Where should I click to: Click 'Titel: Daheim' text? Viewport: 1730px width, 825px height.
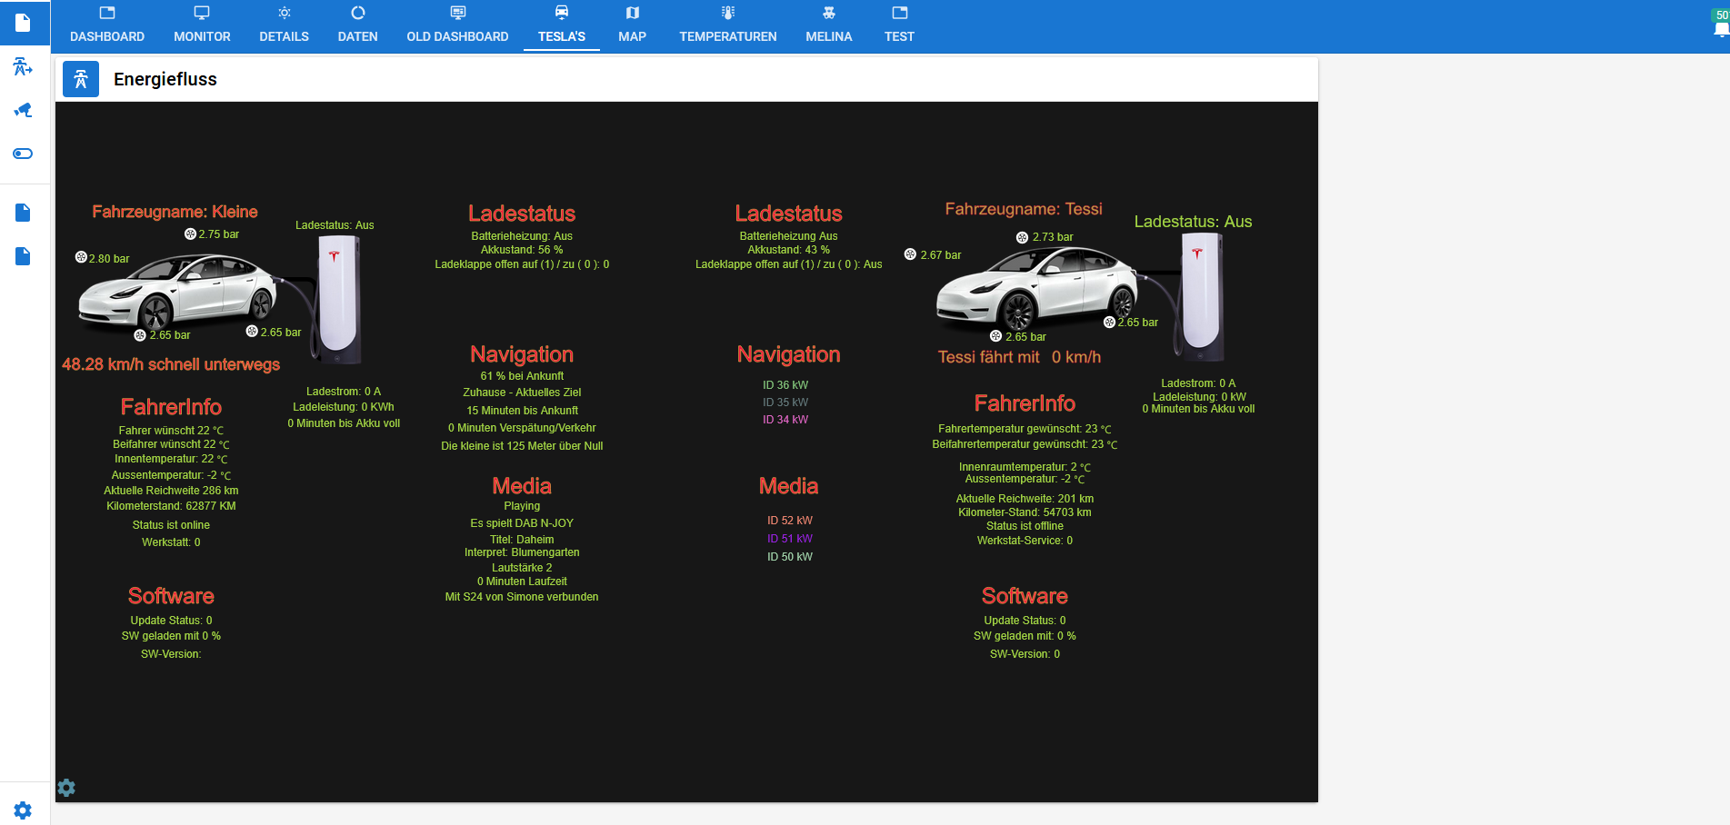[x=522, y=540]
